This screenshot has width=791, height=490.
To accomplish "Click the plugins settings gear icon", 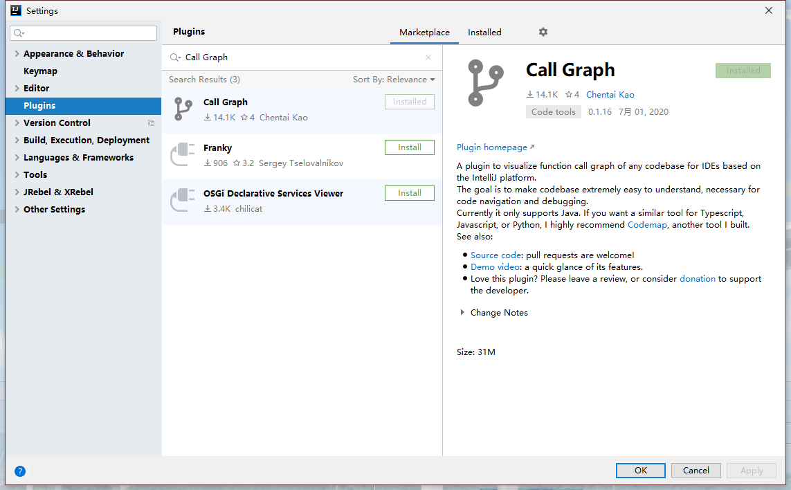I will coord(543,32).
